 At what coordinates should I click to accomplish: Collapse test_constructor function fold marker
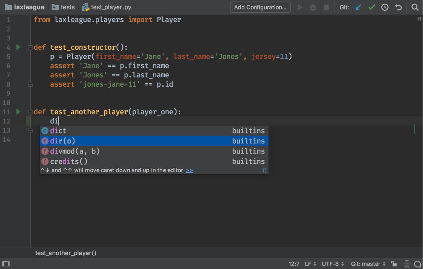coord(30,48)
